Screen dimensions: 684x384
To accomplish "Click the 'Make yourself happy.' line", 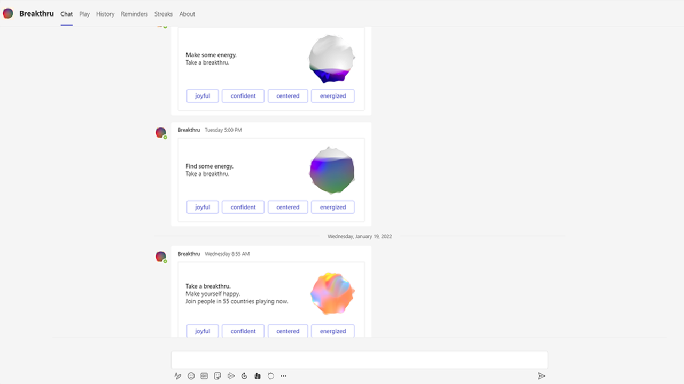I will tap(213, 294).
